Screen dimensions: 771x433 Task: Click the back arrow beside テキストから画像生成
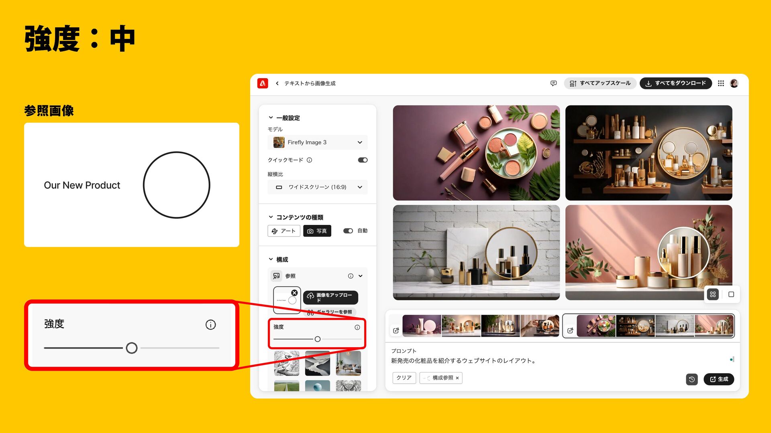pos(277,83)
